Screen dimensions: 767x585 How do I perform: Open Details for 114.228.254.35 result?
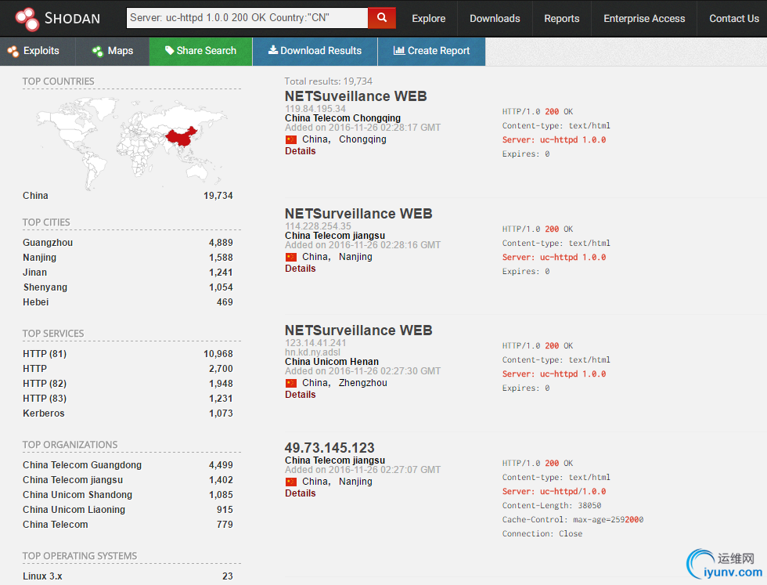[301, 269]
